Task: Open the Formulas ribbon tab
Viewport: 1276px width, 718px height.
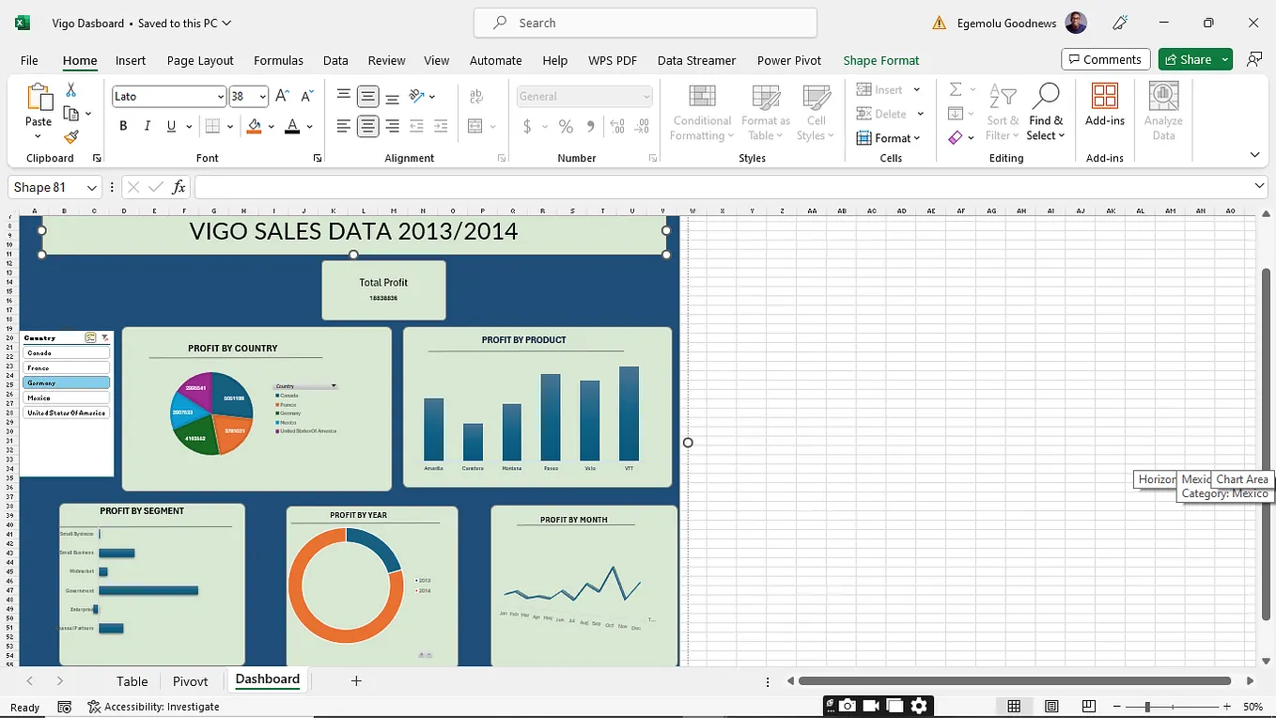Action: 278,60
